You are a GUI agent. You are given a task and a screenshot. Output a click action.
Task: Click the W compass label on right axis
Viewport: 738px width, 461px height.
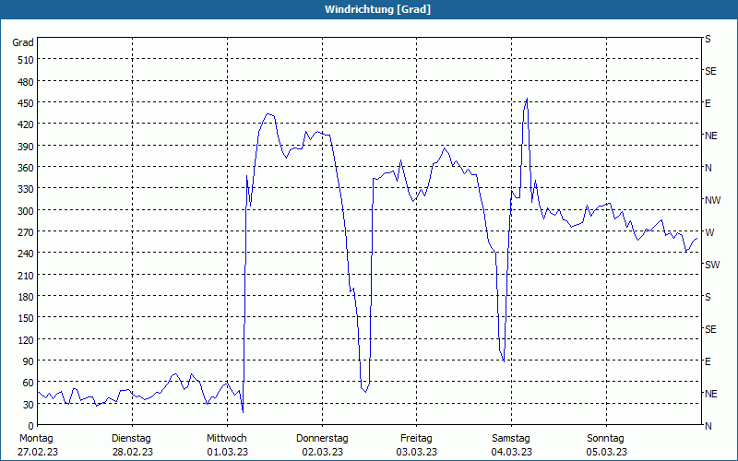pos(709,232)
